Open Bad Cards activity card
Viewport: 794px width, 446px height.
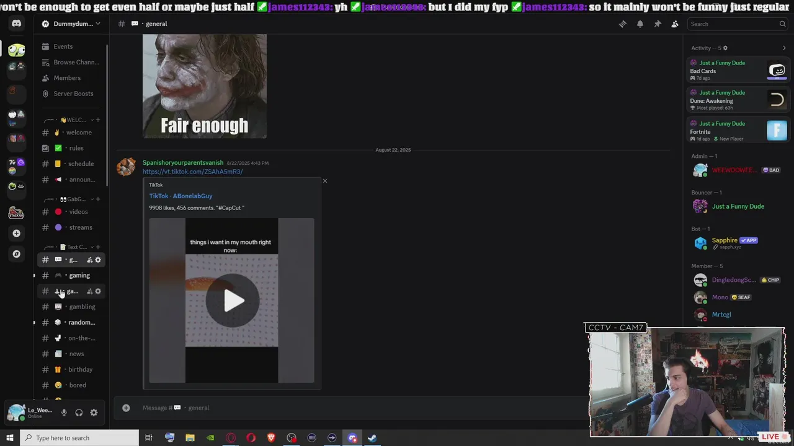point(738,70)
